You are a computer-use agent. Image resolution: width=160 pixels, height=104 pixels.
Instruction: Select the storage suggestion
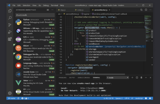[x=115, y=49]
